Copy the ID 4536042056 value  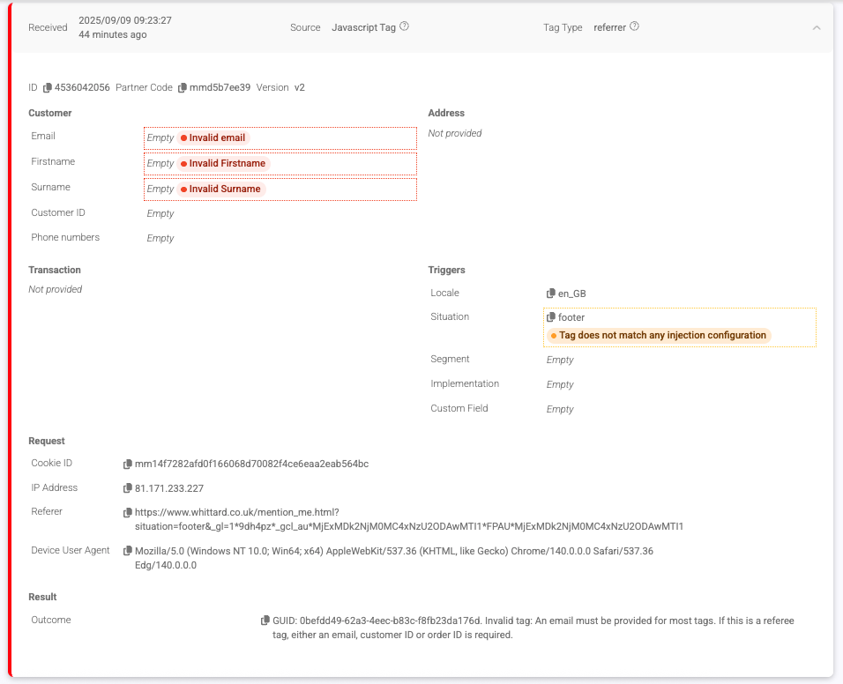pyautogui.click(x=48, y=88)
